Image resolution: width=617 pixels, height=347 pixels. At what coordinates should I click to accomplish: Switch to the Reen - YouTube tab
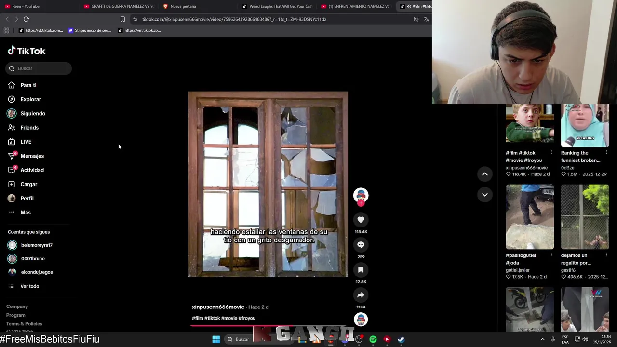pos(39,6)
